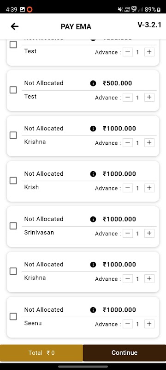Select the first Krishna entry checkbox

(13, 135)
